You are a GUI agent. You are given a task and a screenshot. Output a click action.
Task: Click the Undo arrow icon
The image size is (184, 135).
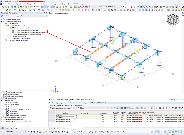(32, 7)
